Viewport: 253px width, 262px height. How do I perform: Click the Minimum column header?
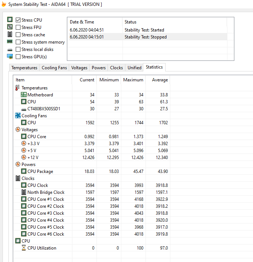(109, 80)
